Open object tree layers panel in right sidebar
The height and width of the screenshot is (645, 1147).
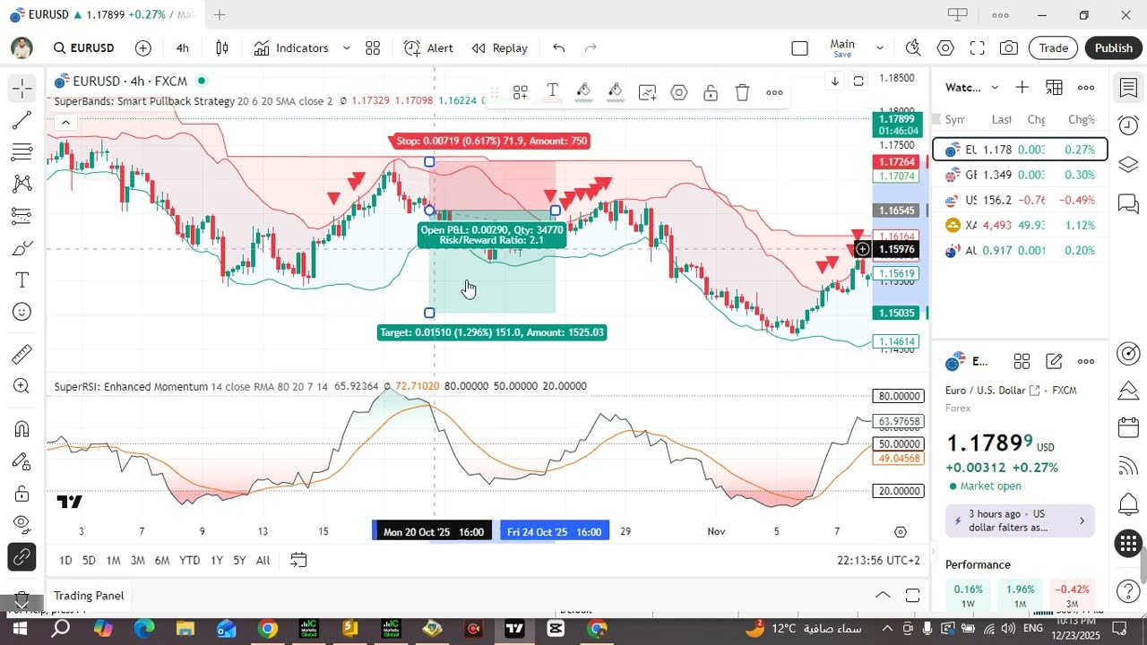[x=1129, y=165]
